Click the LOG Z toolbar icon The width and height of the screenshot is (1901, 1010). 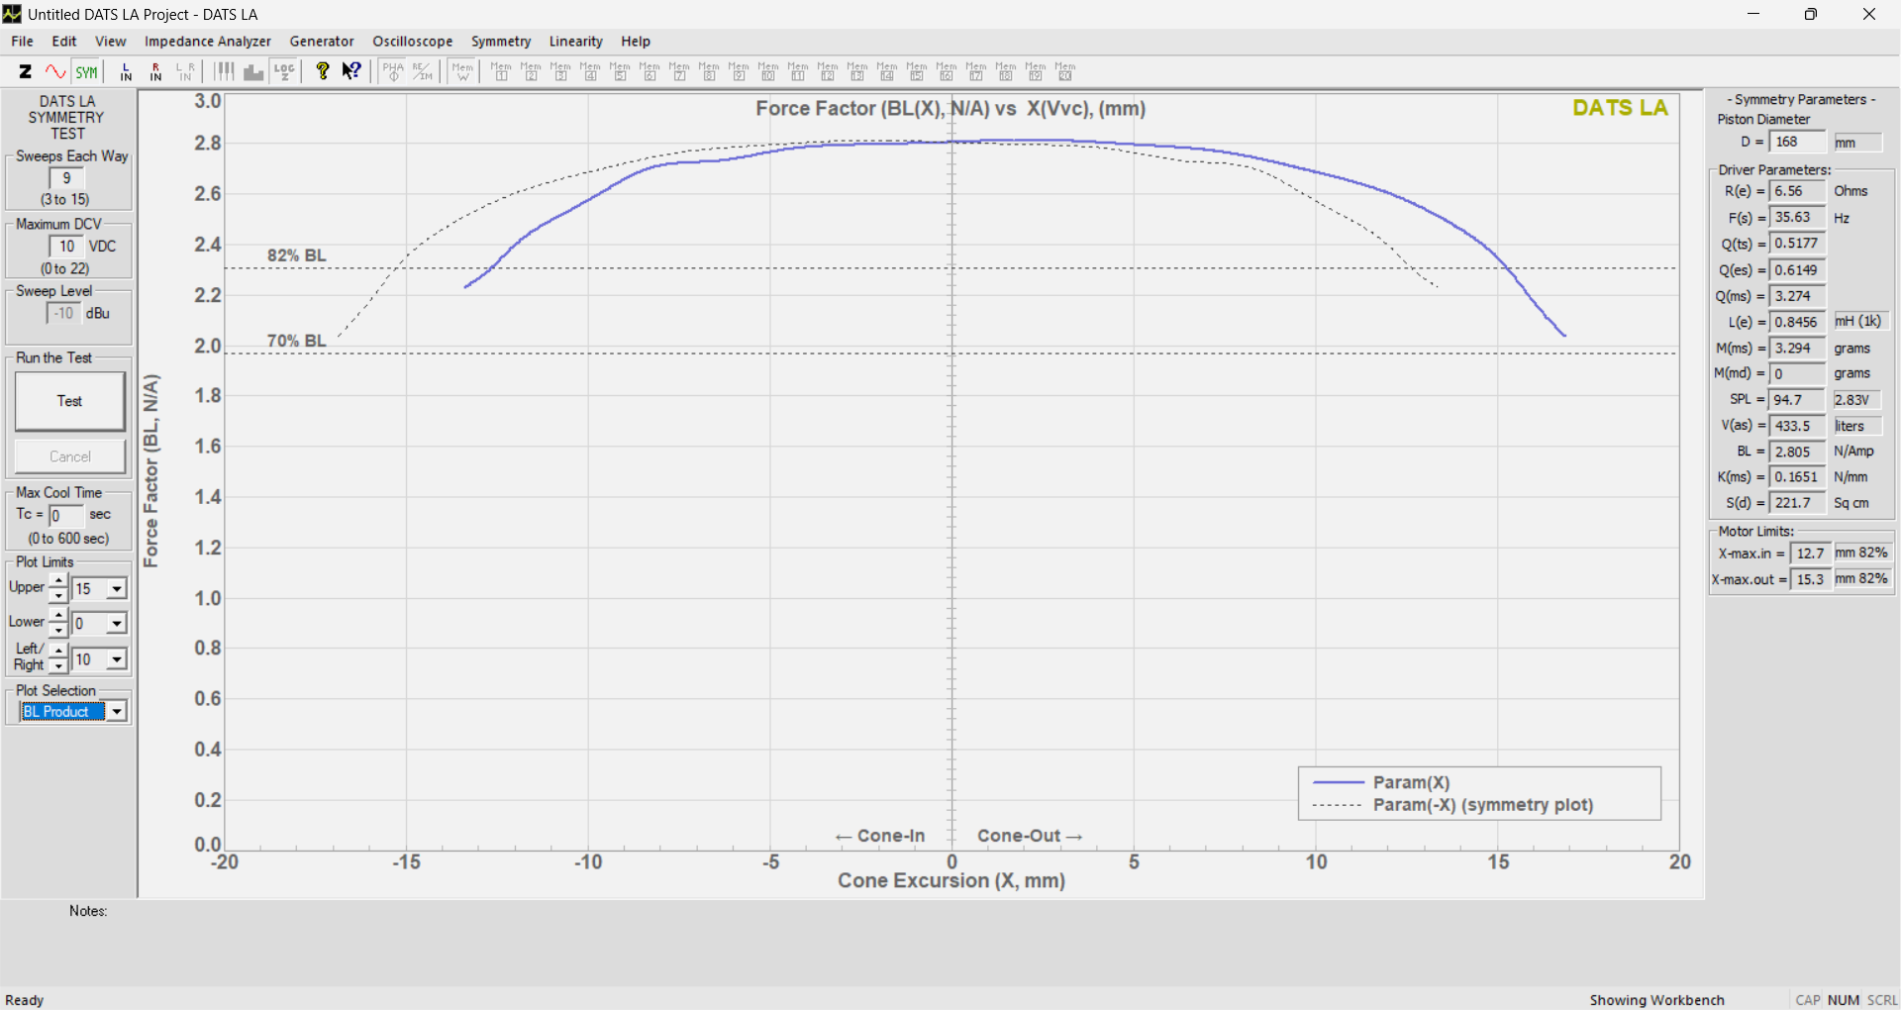click(x=285, y=71)
